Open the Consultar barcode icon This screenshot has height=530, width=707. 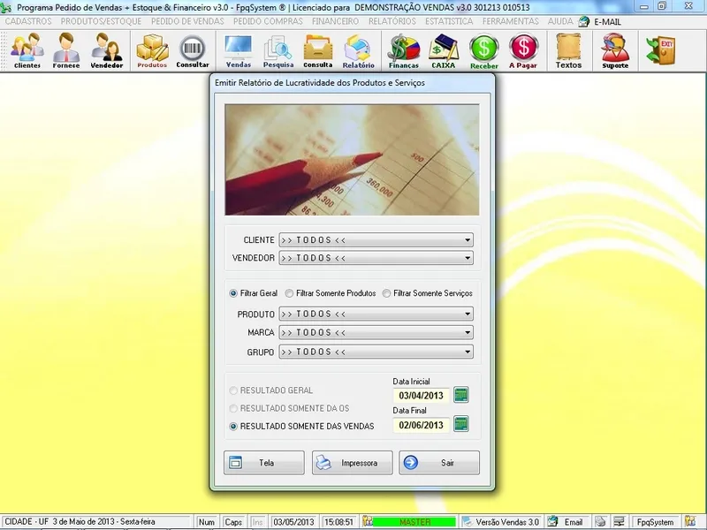pos(193,50)
